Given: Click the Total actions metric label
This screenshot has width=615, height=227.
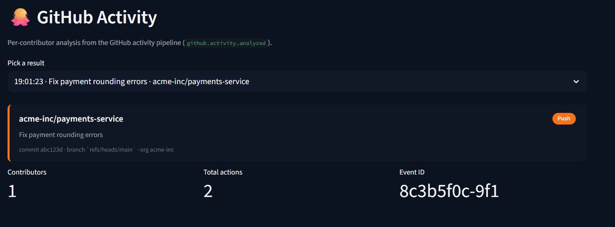Looking at the screenshot, I should pos(223,172).
